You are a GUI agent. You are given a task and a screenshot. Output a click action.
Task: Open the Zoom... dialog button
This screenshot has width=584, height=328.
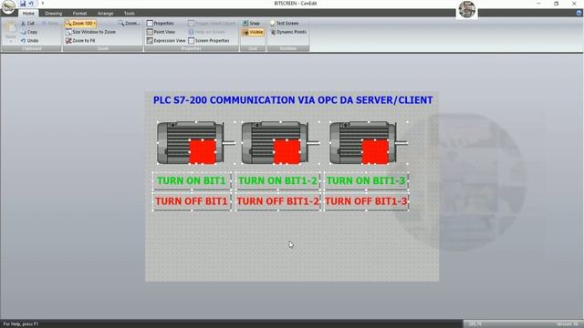130,23
